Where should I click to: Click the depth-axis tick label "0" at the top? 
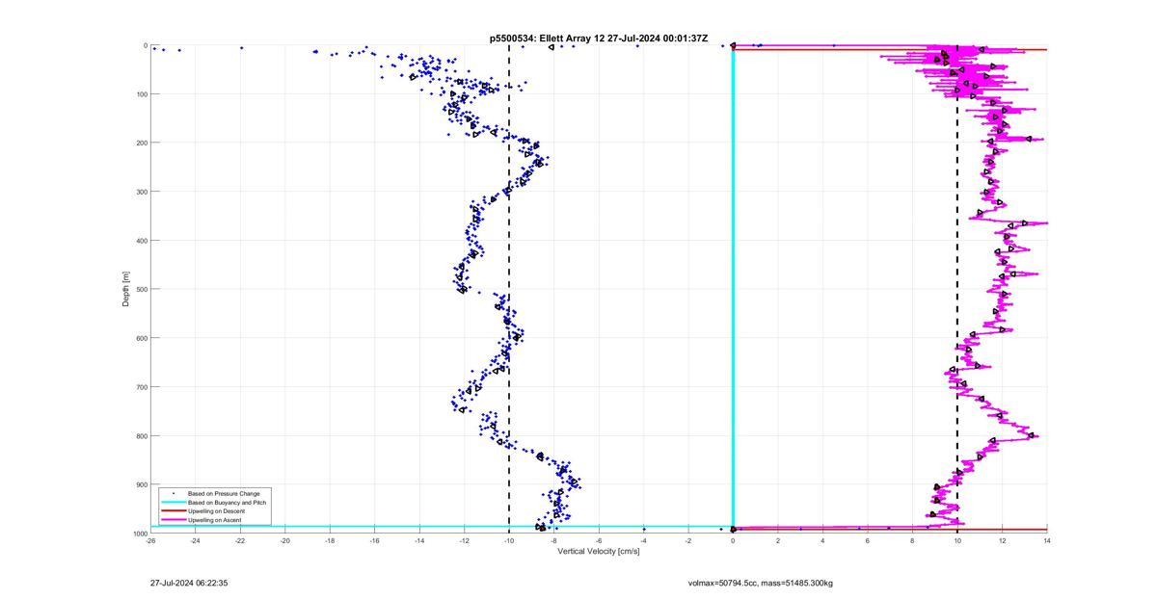tap(145, 45)
